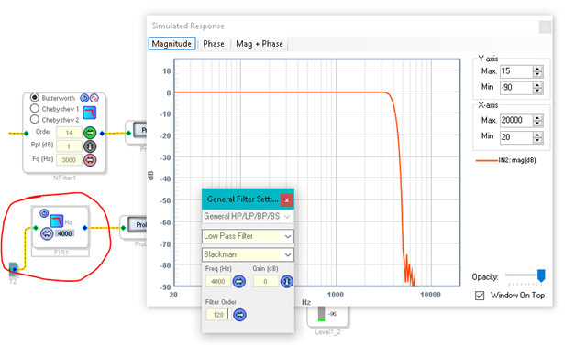This screenshot has width=586, height=345.
Task: Click the low-pass filter icon in FIR1
Action: pos(57,221)
